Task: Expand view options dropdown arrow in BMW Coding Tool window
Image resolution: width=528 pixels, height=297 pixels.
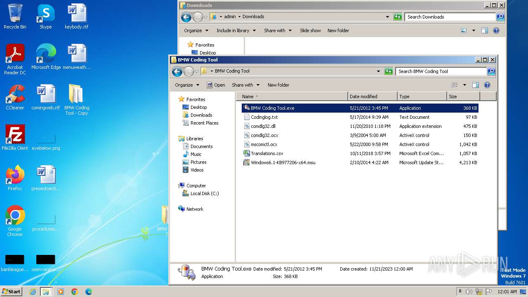Action: (x=464, y=85)
